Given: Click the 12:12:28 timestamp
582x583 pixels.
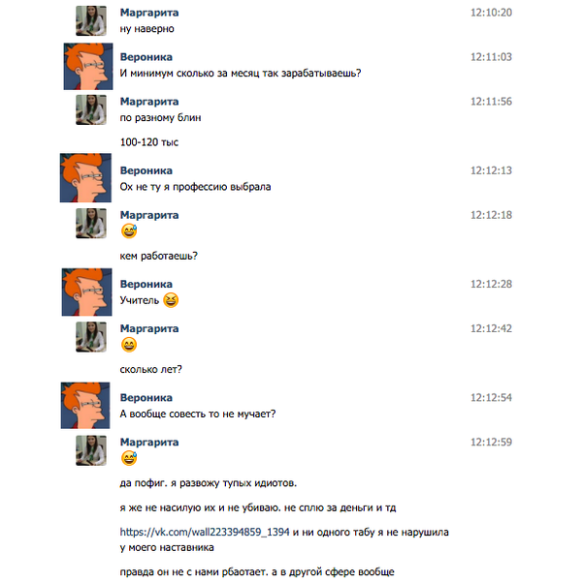Looking at the screenshot, I should click(x=491, y=284).
